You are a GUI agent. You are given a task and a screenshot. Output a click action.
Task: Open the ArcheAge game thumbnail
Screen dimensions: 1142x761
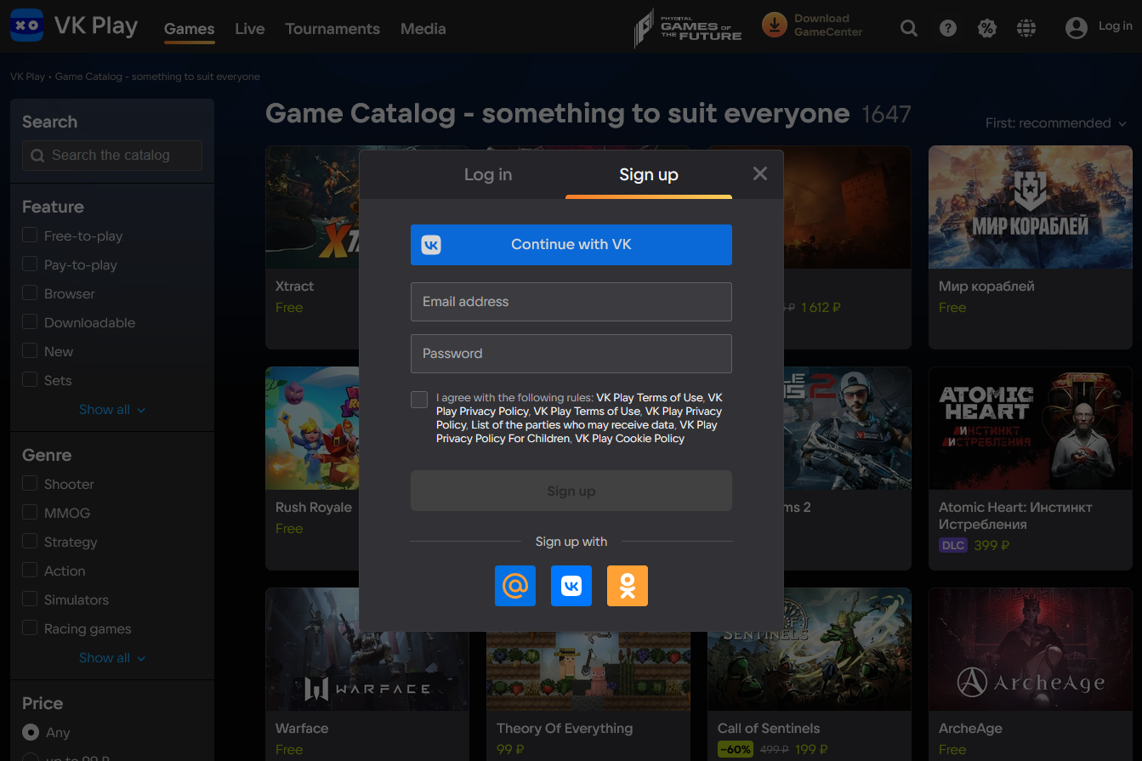click(x=1030, y=650)
